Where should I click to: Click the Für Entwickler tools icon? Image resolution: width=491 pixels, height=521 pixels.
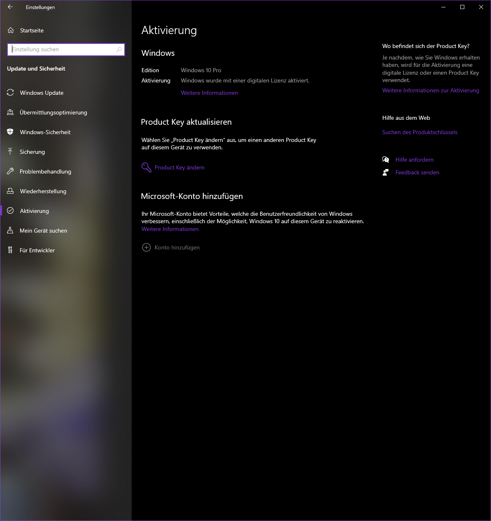point(10,250)
